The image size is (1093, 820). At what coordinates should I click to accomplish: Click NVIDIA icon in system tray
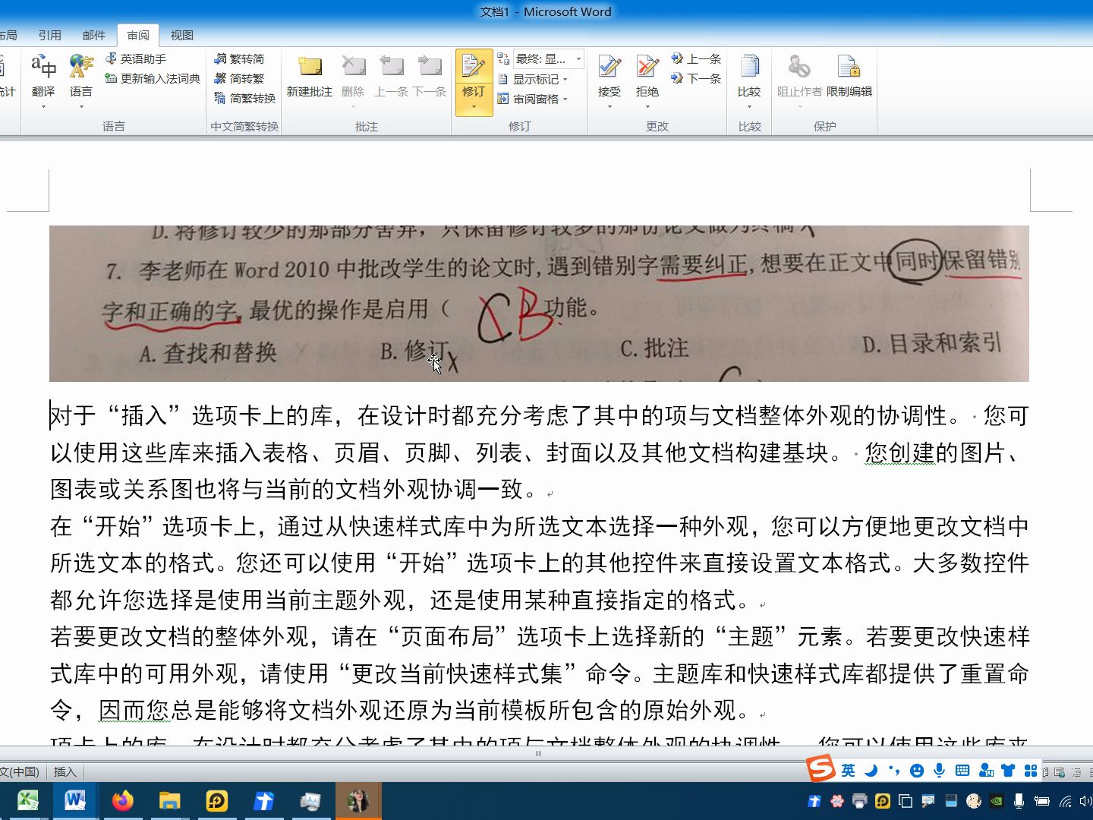pyautogui.click(x=997, y=801)
